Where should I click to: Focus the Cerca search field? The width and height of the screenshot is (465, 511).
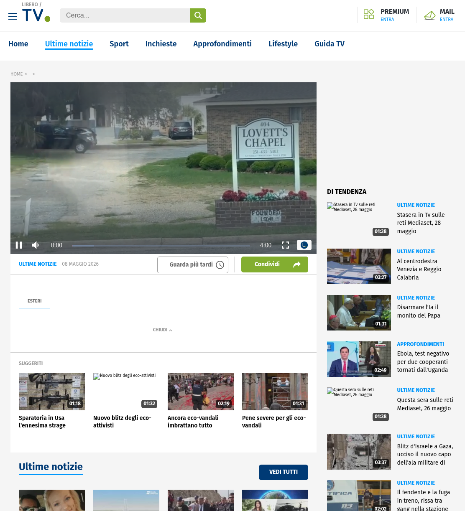125,15
